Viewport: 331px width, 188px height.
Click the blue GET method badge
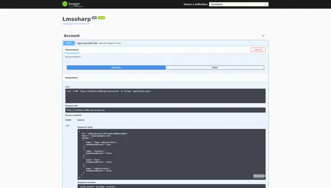click(x=69, y=43)
